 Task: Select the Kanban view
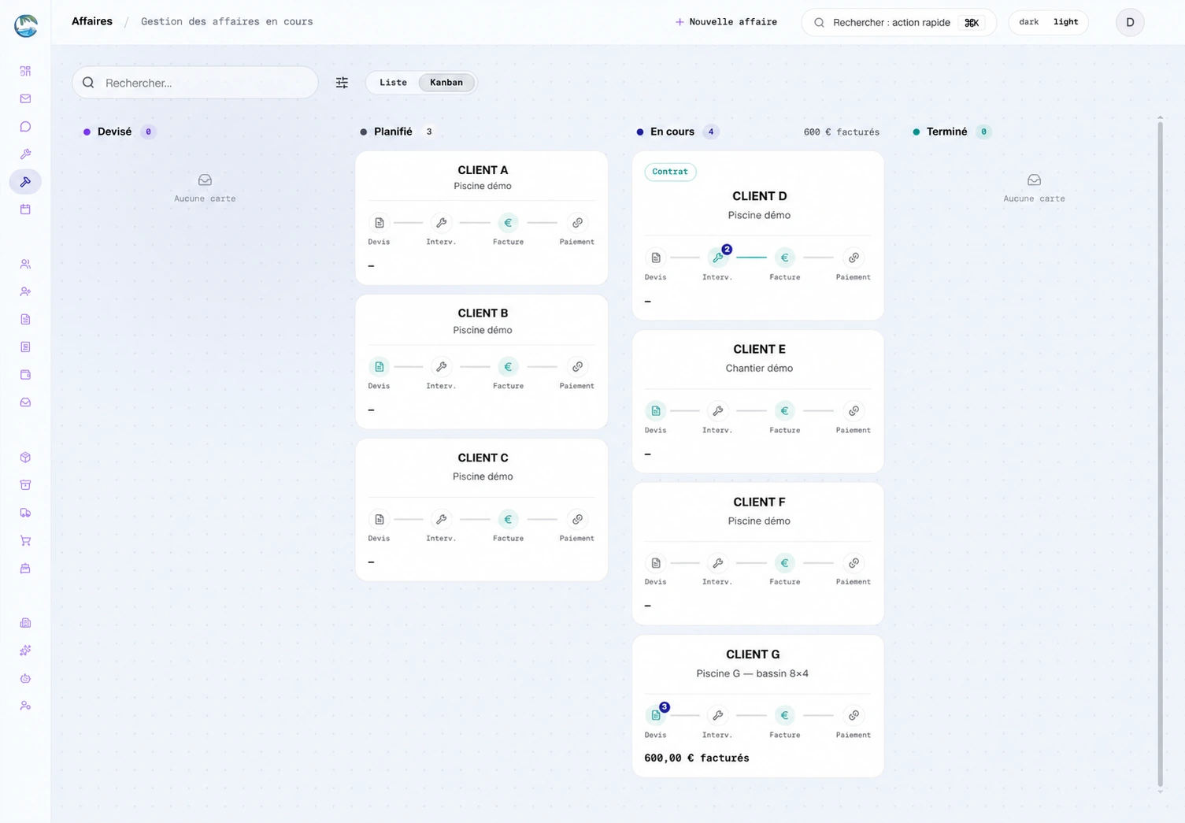coord(446,83)
